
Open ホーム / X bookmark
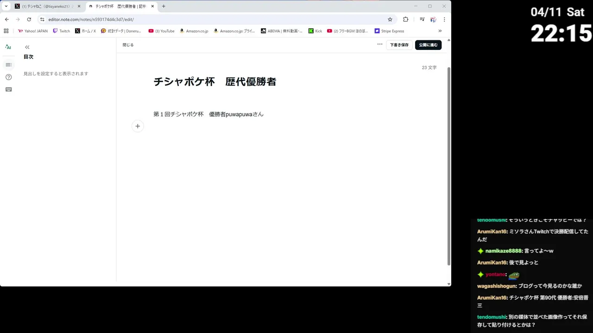pyautogui.click(x=85, y=31)
